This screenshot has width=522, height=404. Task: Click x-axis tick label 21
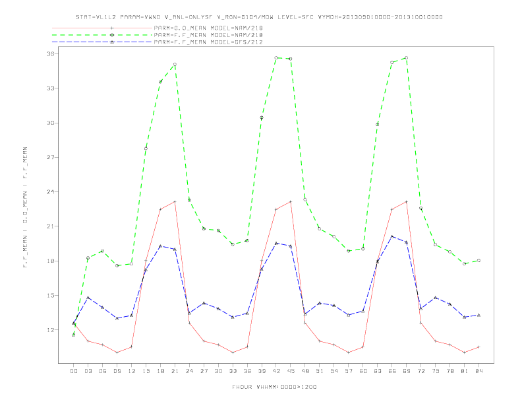point(175,371)
